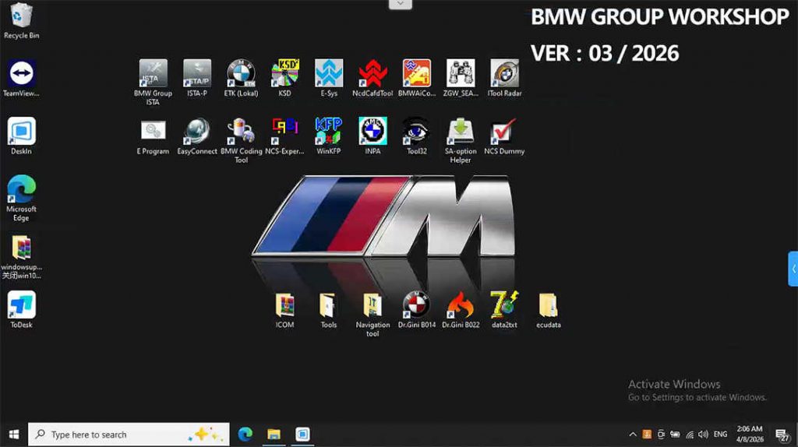The height and width of the screenshot is (447, 798).
Task: Launch the Tool32 eye icon
Action: point(416,132)
